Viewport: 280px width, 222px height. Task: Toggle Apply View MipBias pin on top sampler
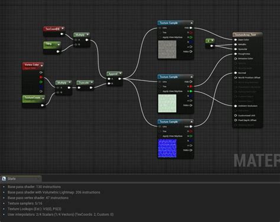click(x=160, y=37)
